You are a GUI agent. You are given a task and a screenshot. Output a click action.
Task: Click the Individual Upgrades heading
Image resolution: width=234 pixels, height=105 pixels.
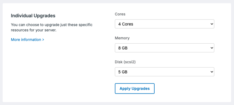(33, 16)
